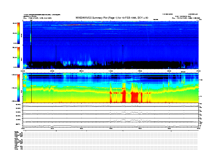Click the 04:00 tick label below RAD1 spectrogram
The height and width of the screenshot is (165, 214).
coord(52,71)
